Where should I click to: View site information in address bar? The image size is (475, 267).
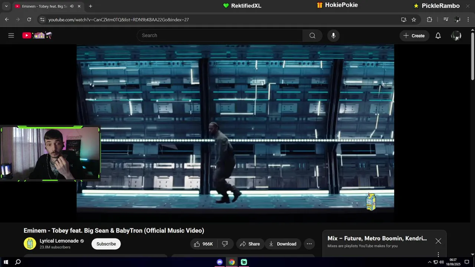click(x=42, y=20)
